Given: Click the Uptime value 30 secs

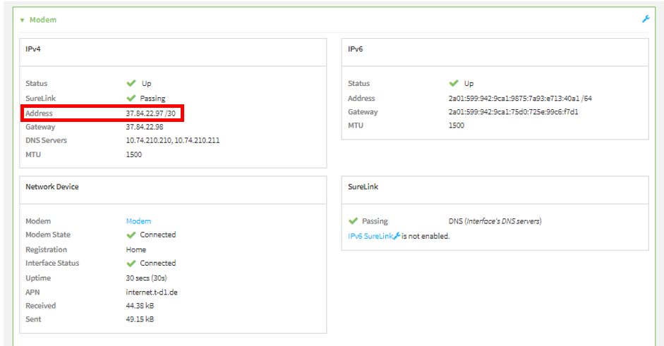Looking at the screenshot, I should 146,278.
